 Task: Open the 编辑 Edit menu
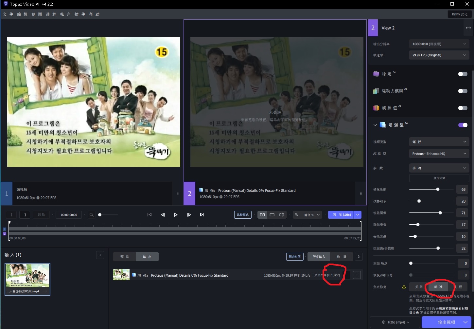click(22, 14)
